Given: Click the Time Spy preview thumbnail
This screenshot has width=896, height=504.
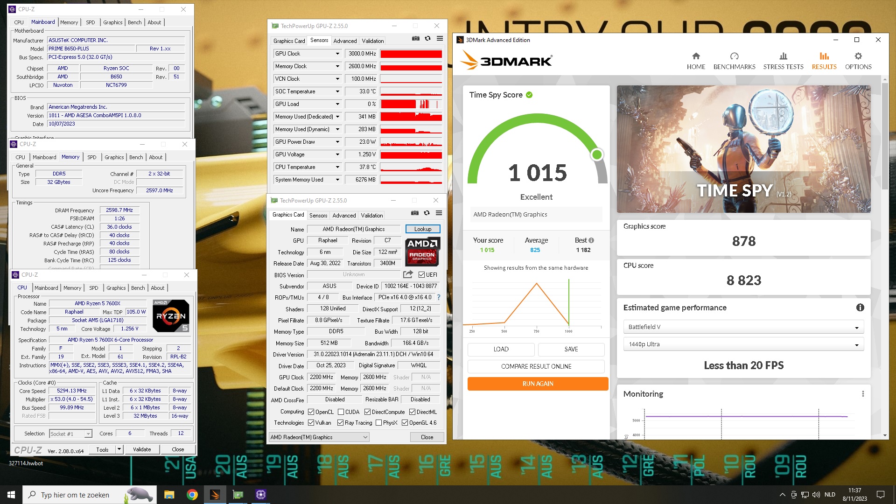Looking at the screenshot, I should click(743, 149).
